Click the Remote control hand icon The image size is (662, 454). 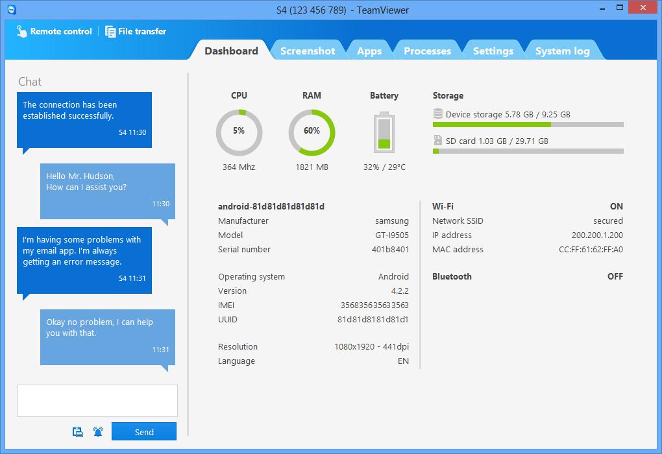tap(21, 31)
